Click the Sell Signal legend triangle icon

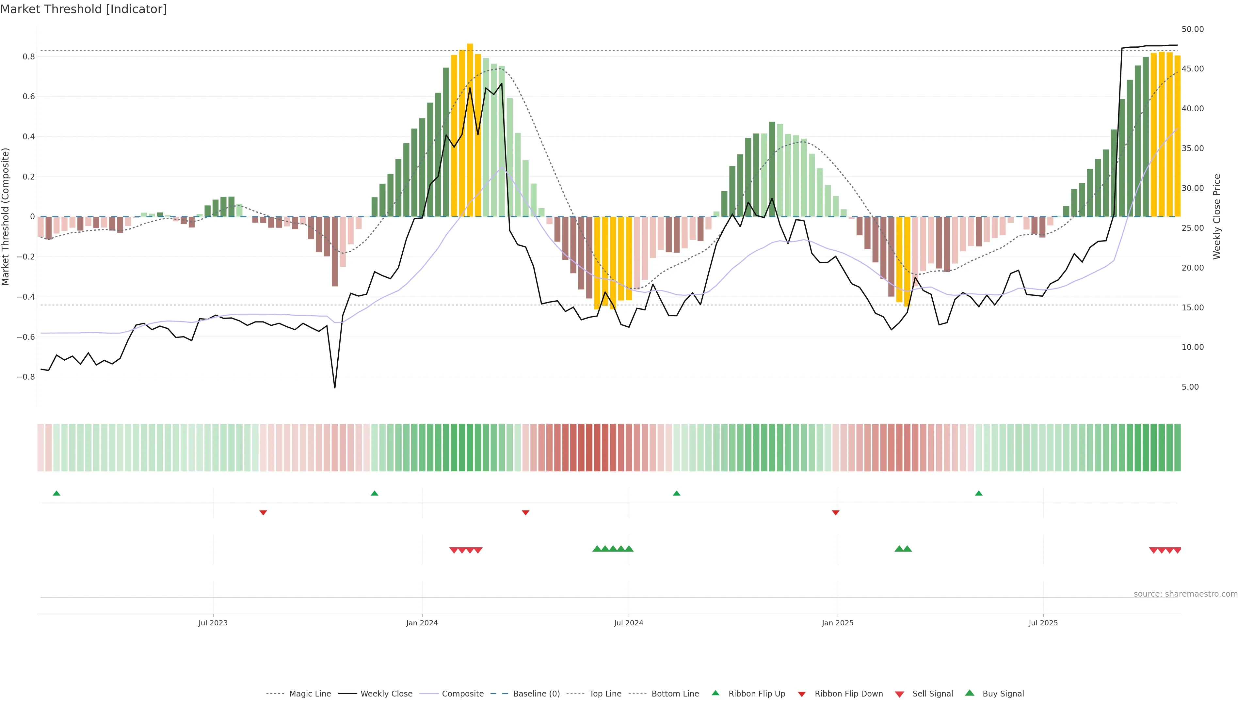pyautogui.click(x=899, y=694)
